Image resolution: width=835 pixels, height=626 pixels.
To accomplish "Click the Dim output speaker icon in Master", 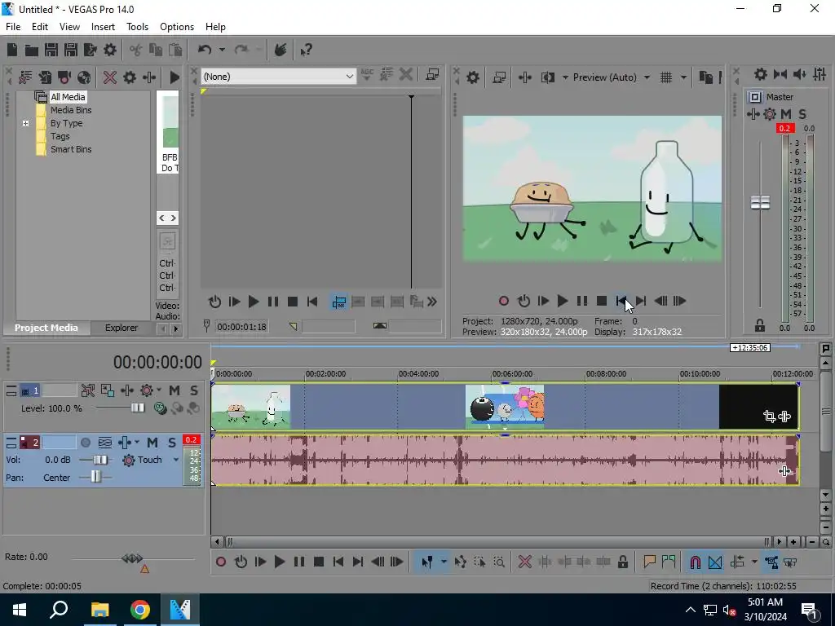I will click(799, 74).
